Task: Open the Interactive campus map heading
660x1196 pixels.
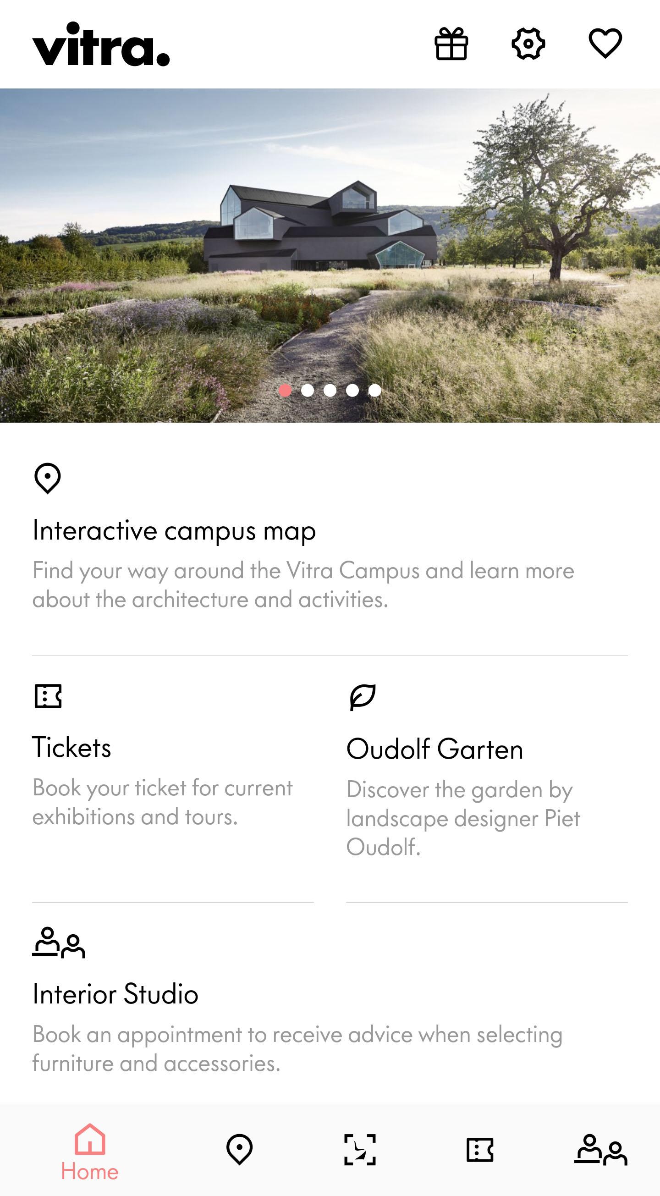Action: click(x=174, y=531)
